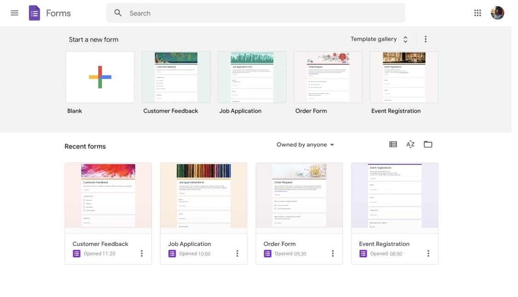
Task: Click the Search input field
Action: 262,13
